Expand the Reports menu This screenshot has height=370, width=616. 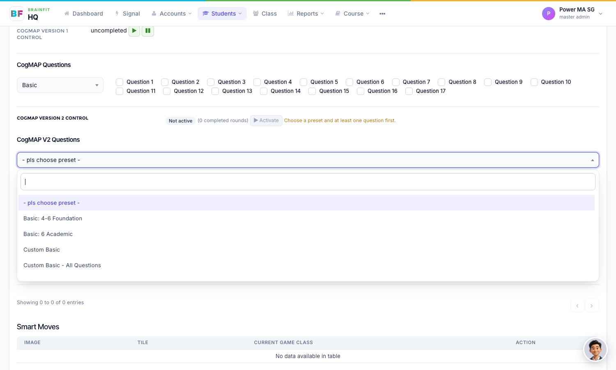(x=306, y=14)
